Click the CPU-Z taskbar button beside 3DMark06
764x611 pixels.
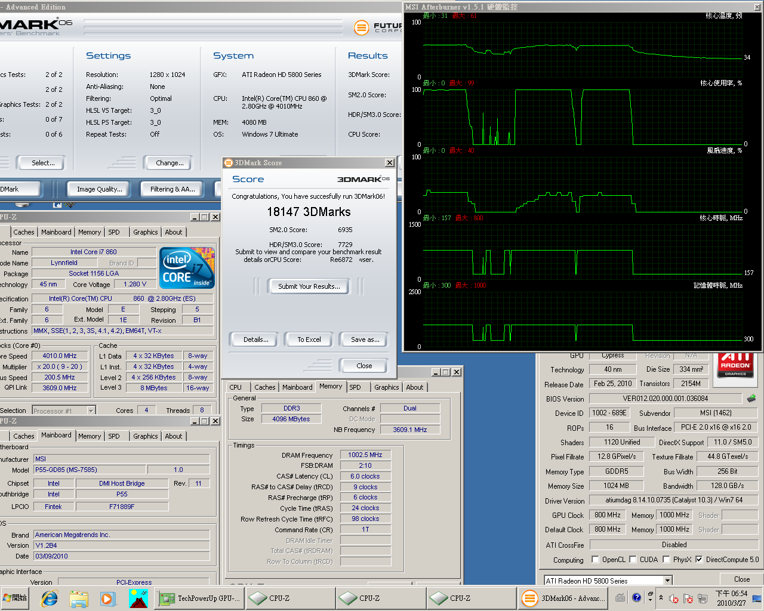pos(472,598)
